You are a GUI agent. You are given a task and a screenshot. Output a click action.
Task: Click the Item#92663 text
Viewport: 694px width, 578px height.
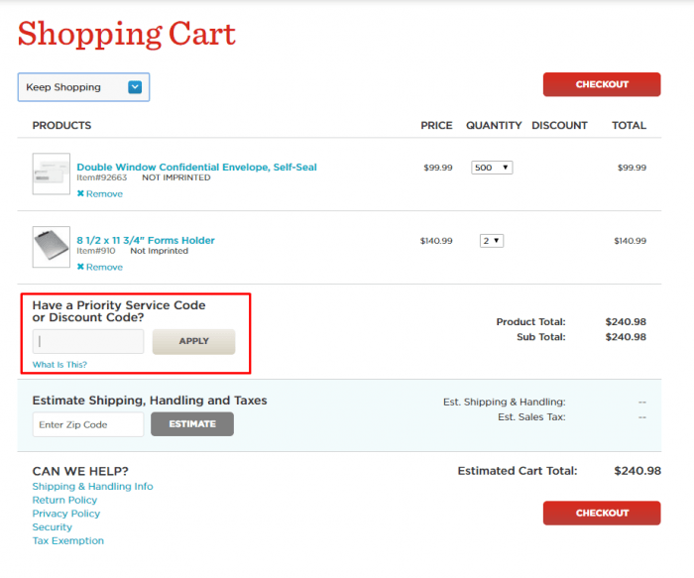click(102, 177)
